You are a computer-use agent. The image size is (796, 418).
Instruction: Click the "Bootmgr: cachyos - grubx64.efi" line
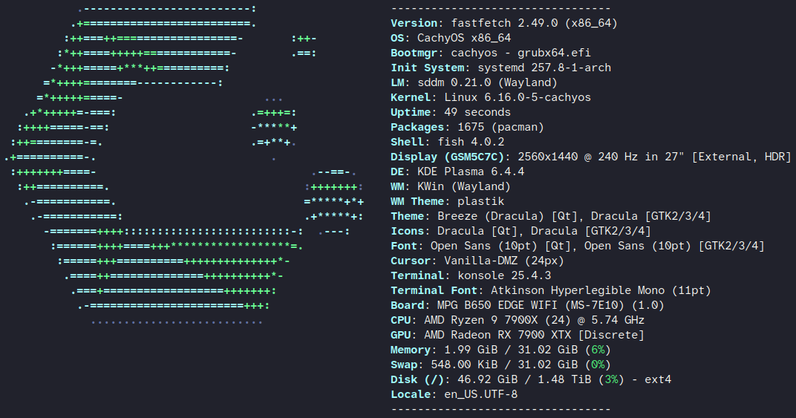point(490,53)
